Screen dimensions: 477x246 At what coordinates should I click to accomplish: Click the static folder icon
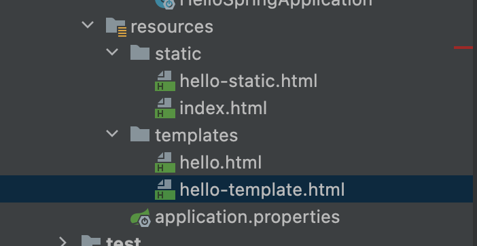click(140, 52)
